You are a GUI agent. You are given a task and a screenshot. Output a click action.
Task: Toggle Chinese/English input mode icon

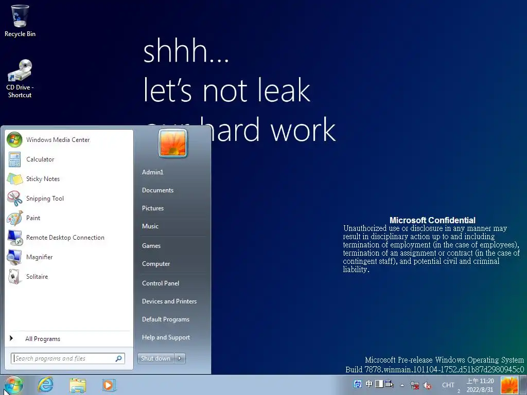369,384
